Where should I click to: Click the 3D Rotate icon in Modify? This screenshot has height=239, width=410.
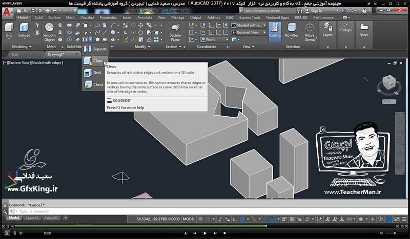click(133, 33)
